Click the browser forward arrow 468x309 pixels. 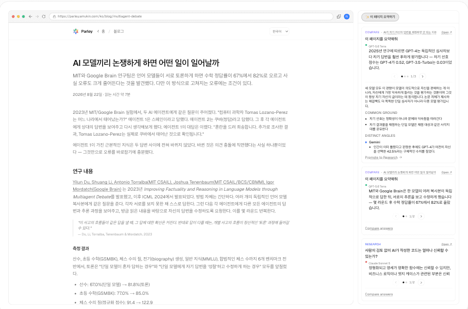(x=37, y=16)
